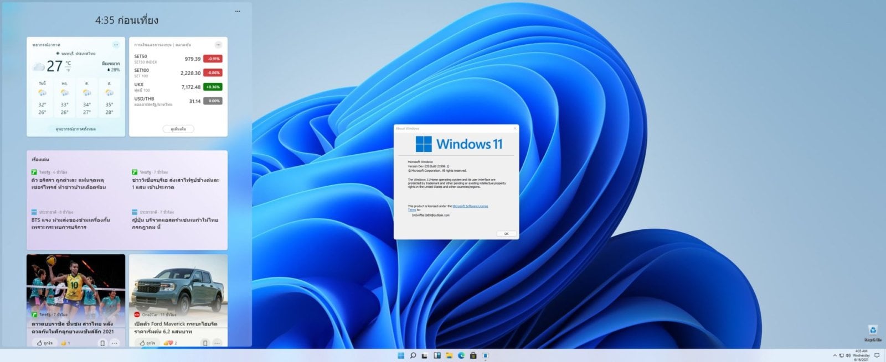Open the Microsoft Software License Terms link

470,206
